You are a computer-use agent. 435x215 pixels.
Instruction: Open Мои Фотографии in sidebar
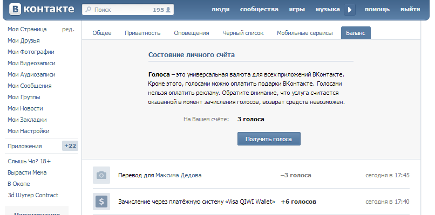coord(31,52)
